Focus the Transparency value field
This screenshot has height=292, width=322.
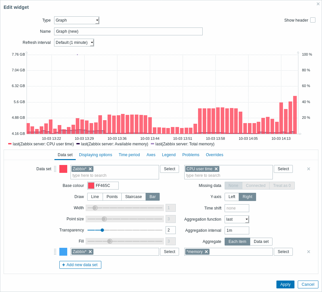point(171,230)
